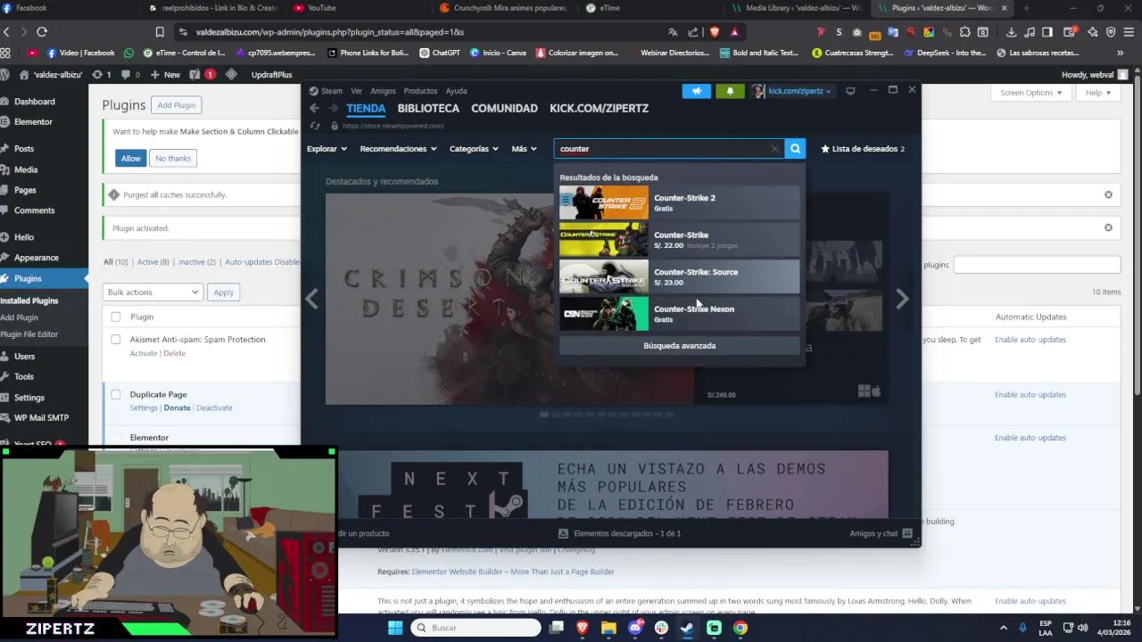Image resolution: width=1142 pixels, height=642 pixels.
Task: Open Lista de deseados wishlist
Action: (862, 149)
